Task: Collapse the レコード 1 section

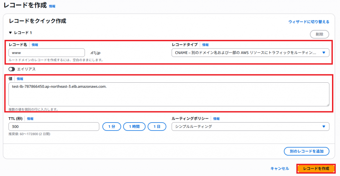Action: coord(10,33)
